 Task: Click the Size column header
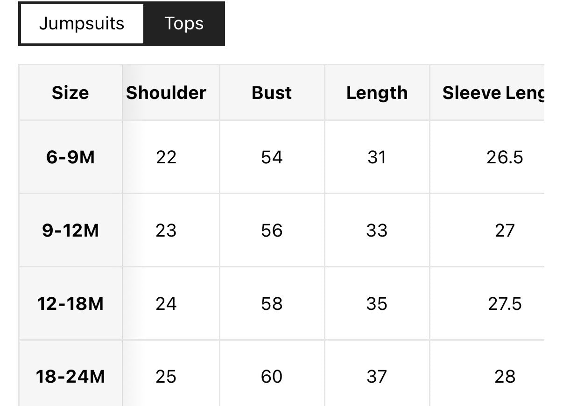70,93
